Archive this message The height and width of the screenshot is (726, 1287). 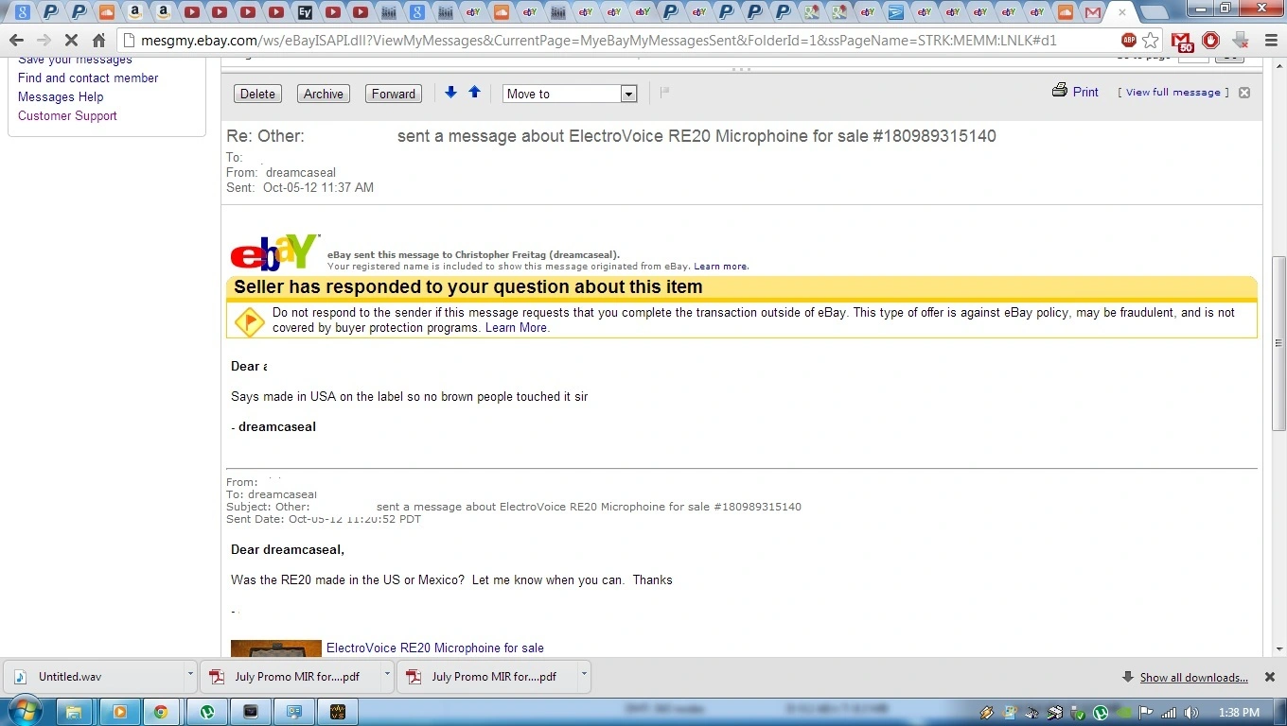(x=324, y=94)
